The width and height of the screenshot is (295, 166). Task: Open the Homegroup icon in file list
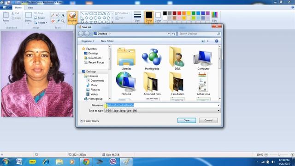coord(152,59)
